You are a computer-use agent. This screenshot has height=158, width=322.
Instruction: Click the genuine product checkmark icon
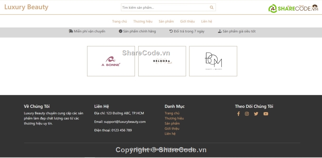point(121,31)
